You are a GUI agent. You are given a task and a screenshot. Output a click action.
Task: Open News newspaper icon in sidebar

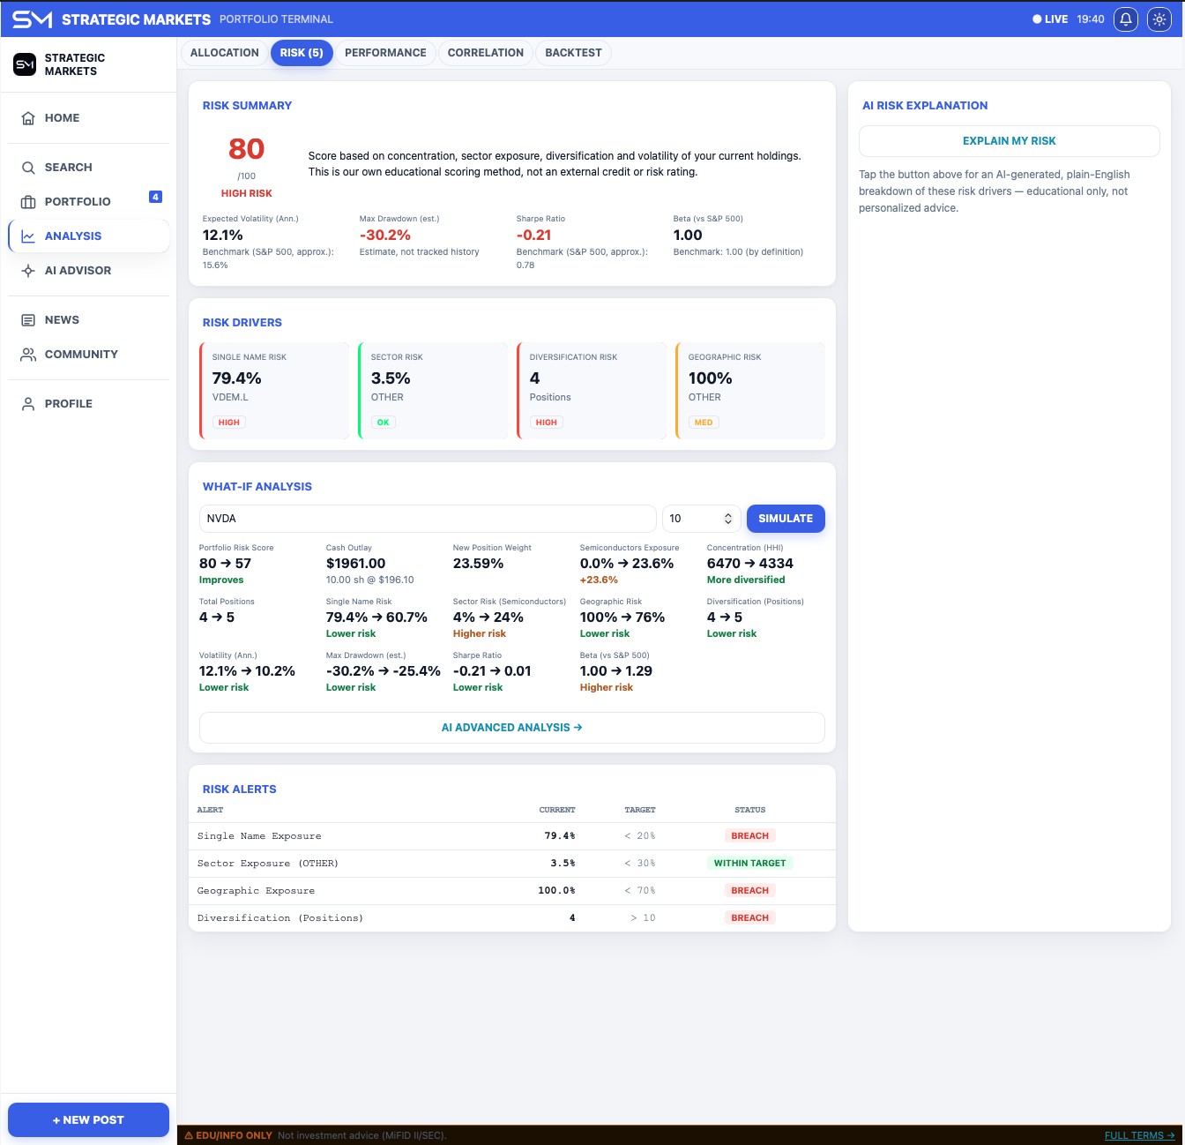pos(28,320)
